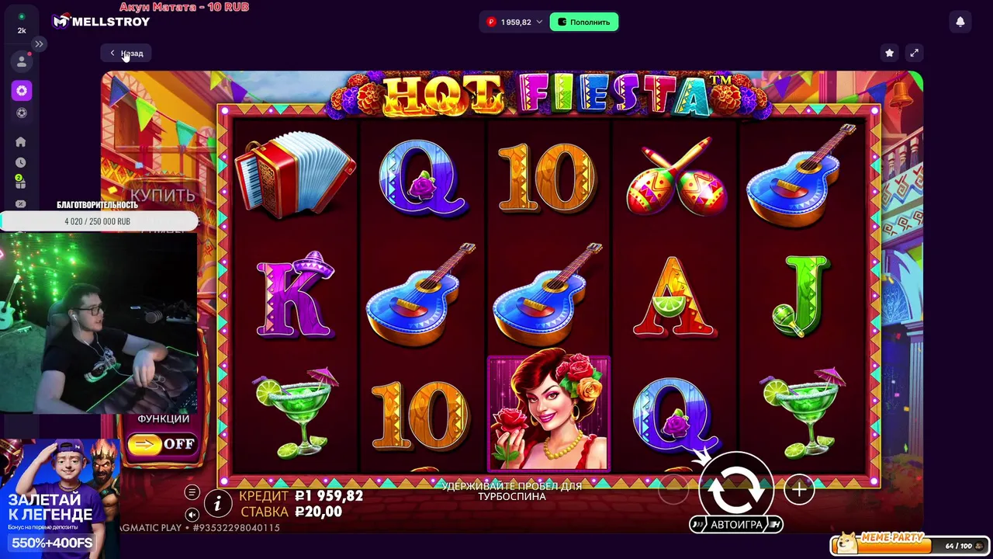Open АВТОИГРА autoplay settings

pyautogui.click(x=736, y=525)
